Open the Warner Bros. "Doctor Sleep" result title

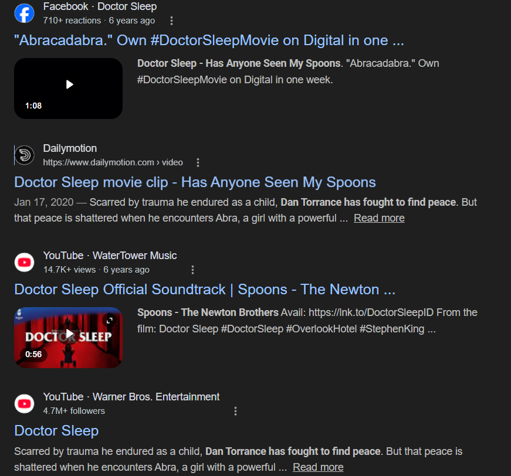56,431
